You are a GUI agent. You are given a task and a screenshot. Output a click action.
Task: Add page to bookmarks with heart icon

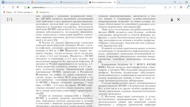click(x=175, y=7)
